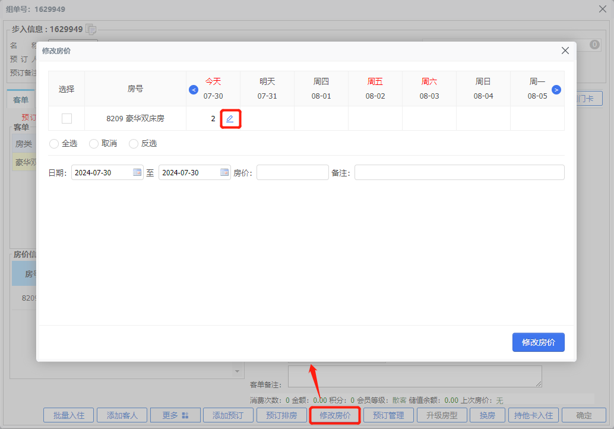Screen dimensions: 614x429
Task: Go to previous week with left arrow
Action: 194,90
